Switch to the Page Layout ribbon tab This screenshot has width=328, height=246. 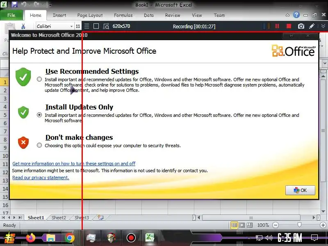tap(90, 15)
